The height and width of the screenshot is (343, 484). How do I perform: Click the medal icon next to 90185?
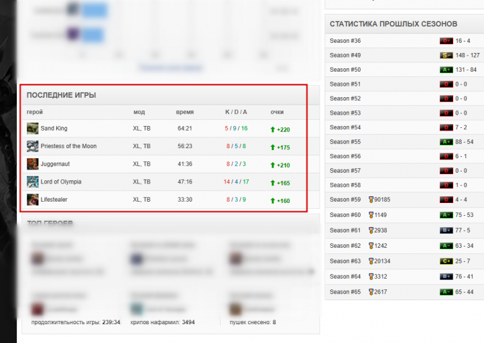371,200
